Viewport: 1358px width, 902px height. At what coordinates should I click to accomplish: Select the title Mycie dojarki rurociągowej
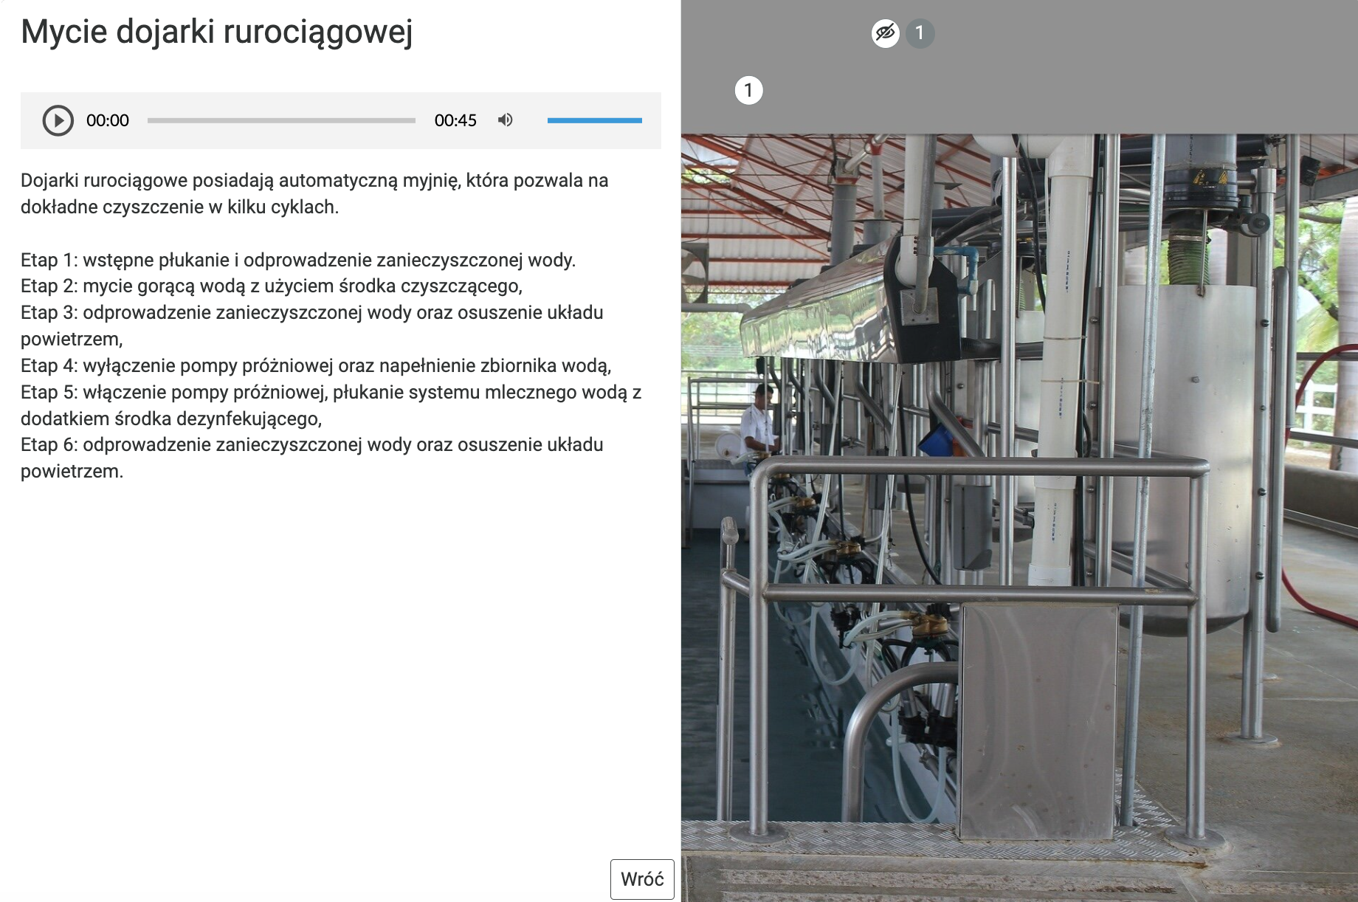217,32
